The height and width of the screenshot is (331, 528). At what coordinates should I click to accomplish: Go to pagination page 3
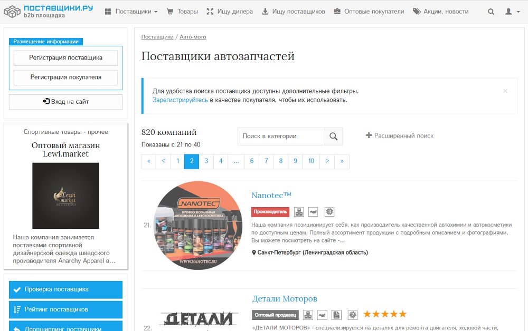point(206,161)
